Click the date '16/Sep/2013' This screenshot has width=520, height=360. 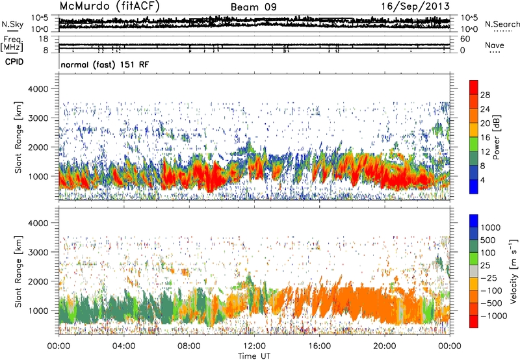[415, 6]
